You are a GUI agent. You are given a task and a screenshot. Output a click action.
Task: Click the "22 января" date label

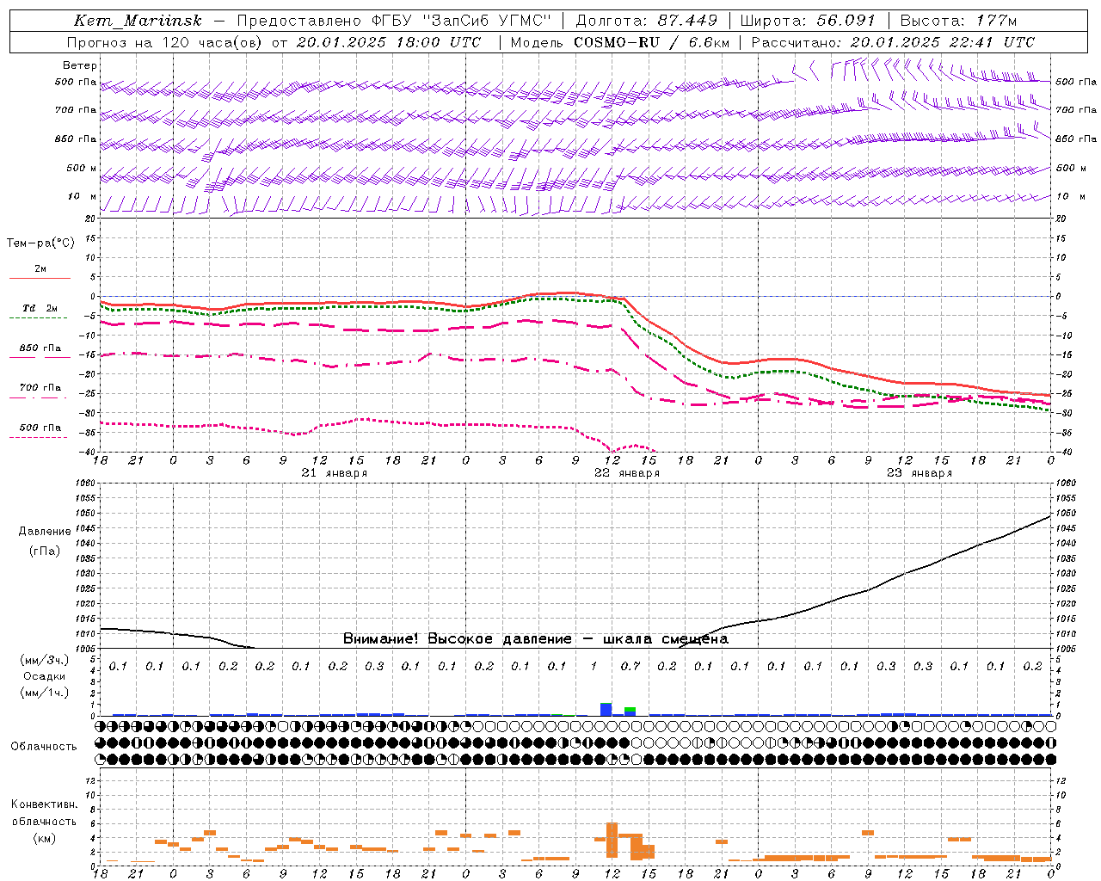pyautogui.click(x=627, y=472)
